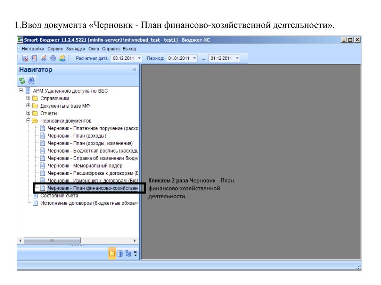Click the Навигатор panel heading
Viewport: 381px width, 285px height.
tap(36, 69)
